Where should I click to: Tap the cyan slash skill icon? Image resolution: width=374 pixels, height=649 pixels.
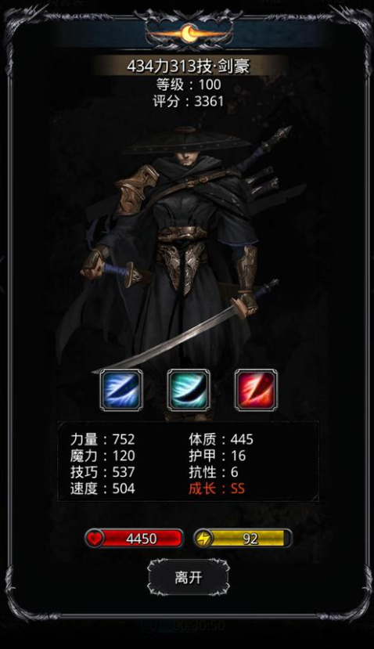189,390
